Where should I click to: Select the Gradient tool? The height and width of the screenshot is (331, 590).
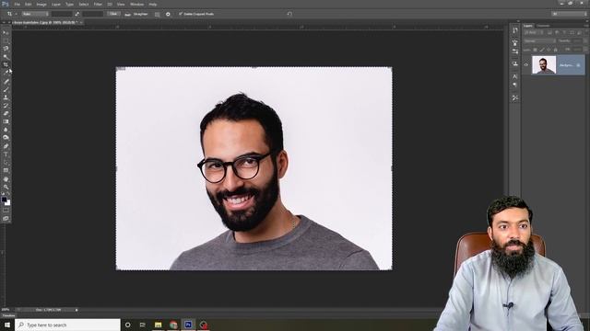pos(6,121)
